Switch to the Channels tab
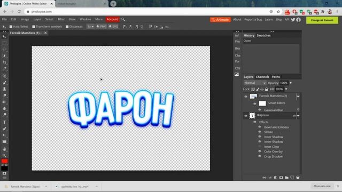Image resolution: width=342 pixels, height=192 pixels. pos(262,77)
